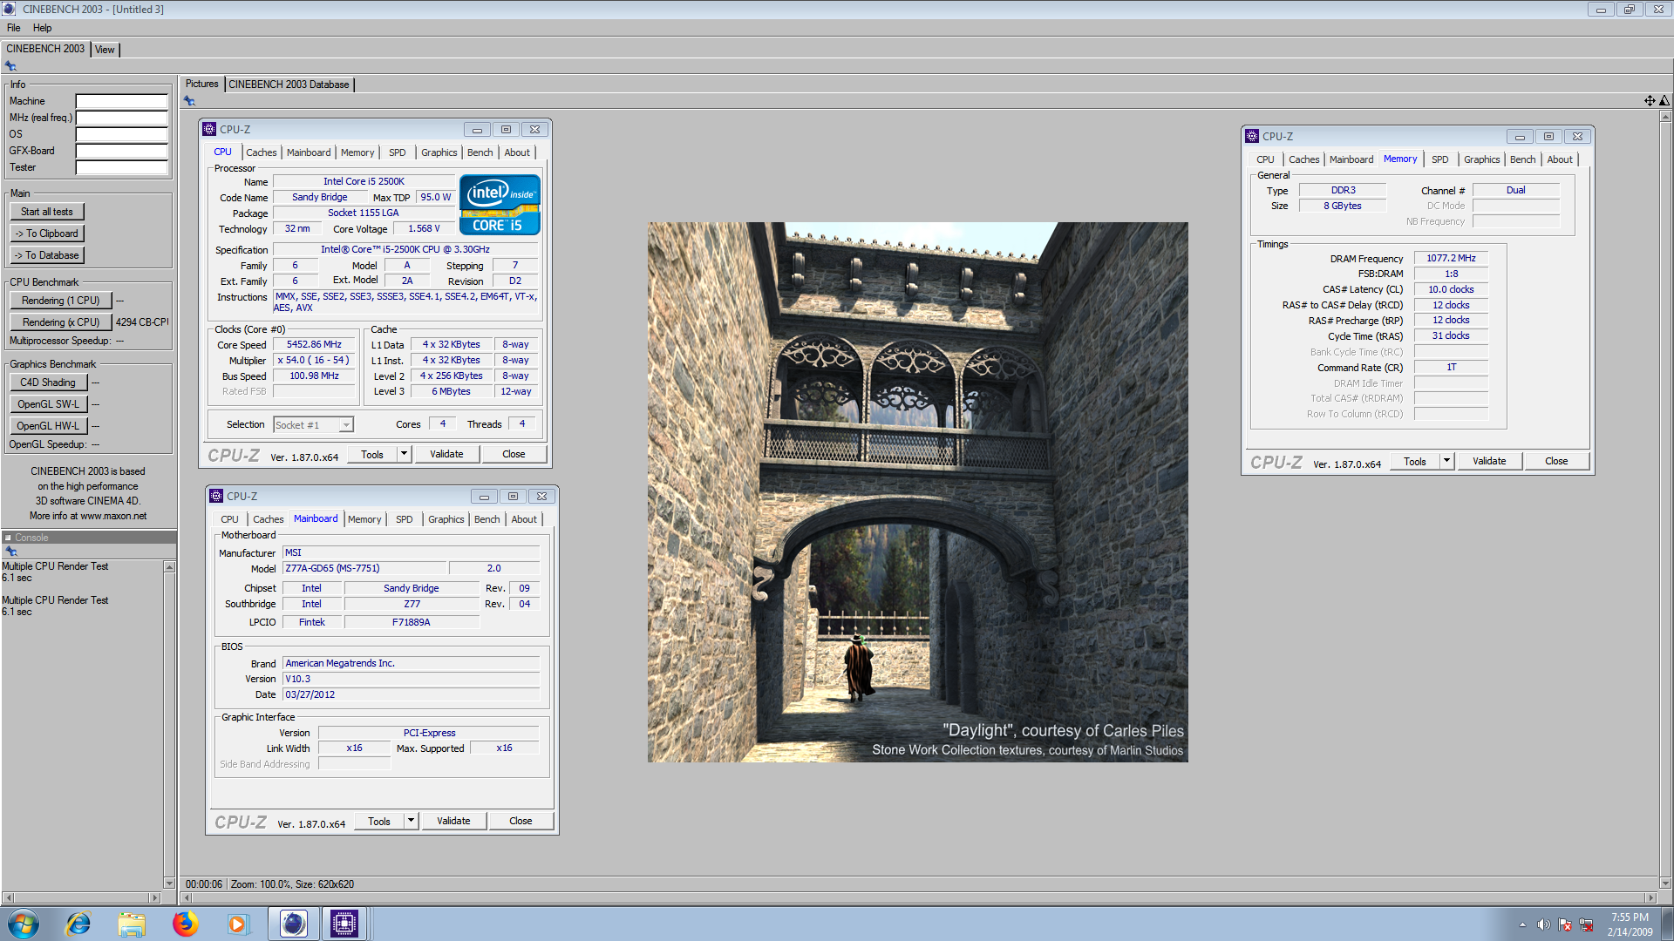Click the rendered Daylight picture

click(917, 492)
